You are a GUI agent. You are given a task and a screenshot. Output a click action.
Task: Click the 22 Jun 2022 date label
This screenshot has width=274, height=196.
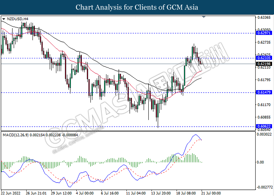11,193
